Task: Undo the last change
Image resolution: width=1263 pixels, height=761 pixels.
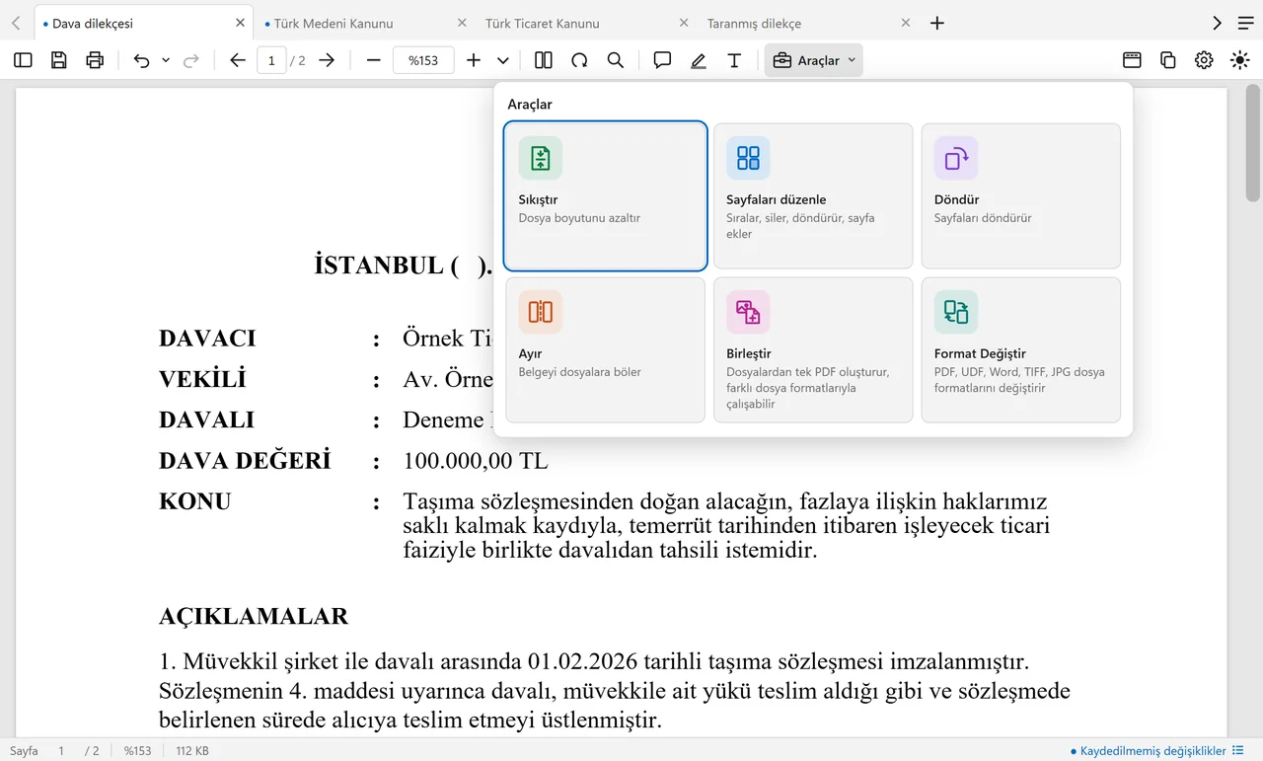Action: (x=141, y=60)
